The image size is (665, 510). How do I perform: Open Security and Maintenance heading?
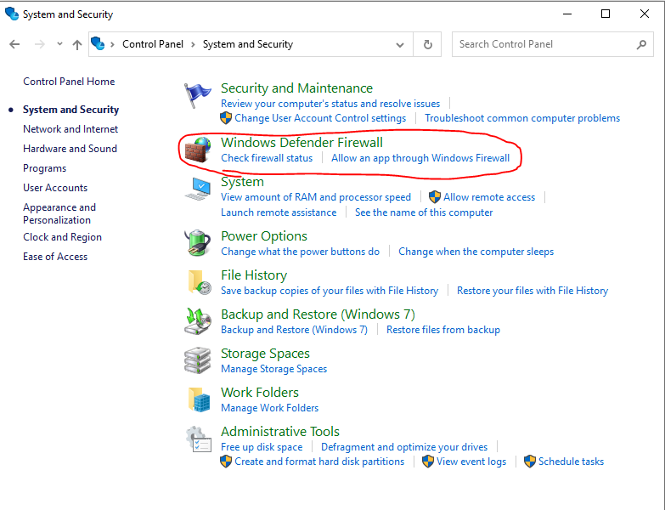(296, 88)
